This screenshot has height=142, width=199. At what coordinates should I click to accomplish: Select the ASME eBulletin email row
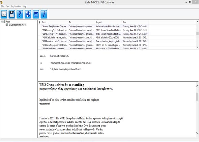(93, 37)
